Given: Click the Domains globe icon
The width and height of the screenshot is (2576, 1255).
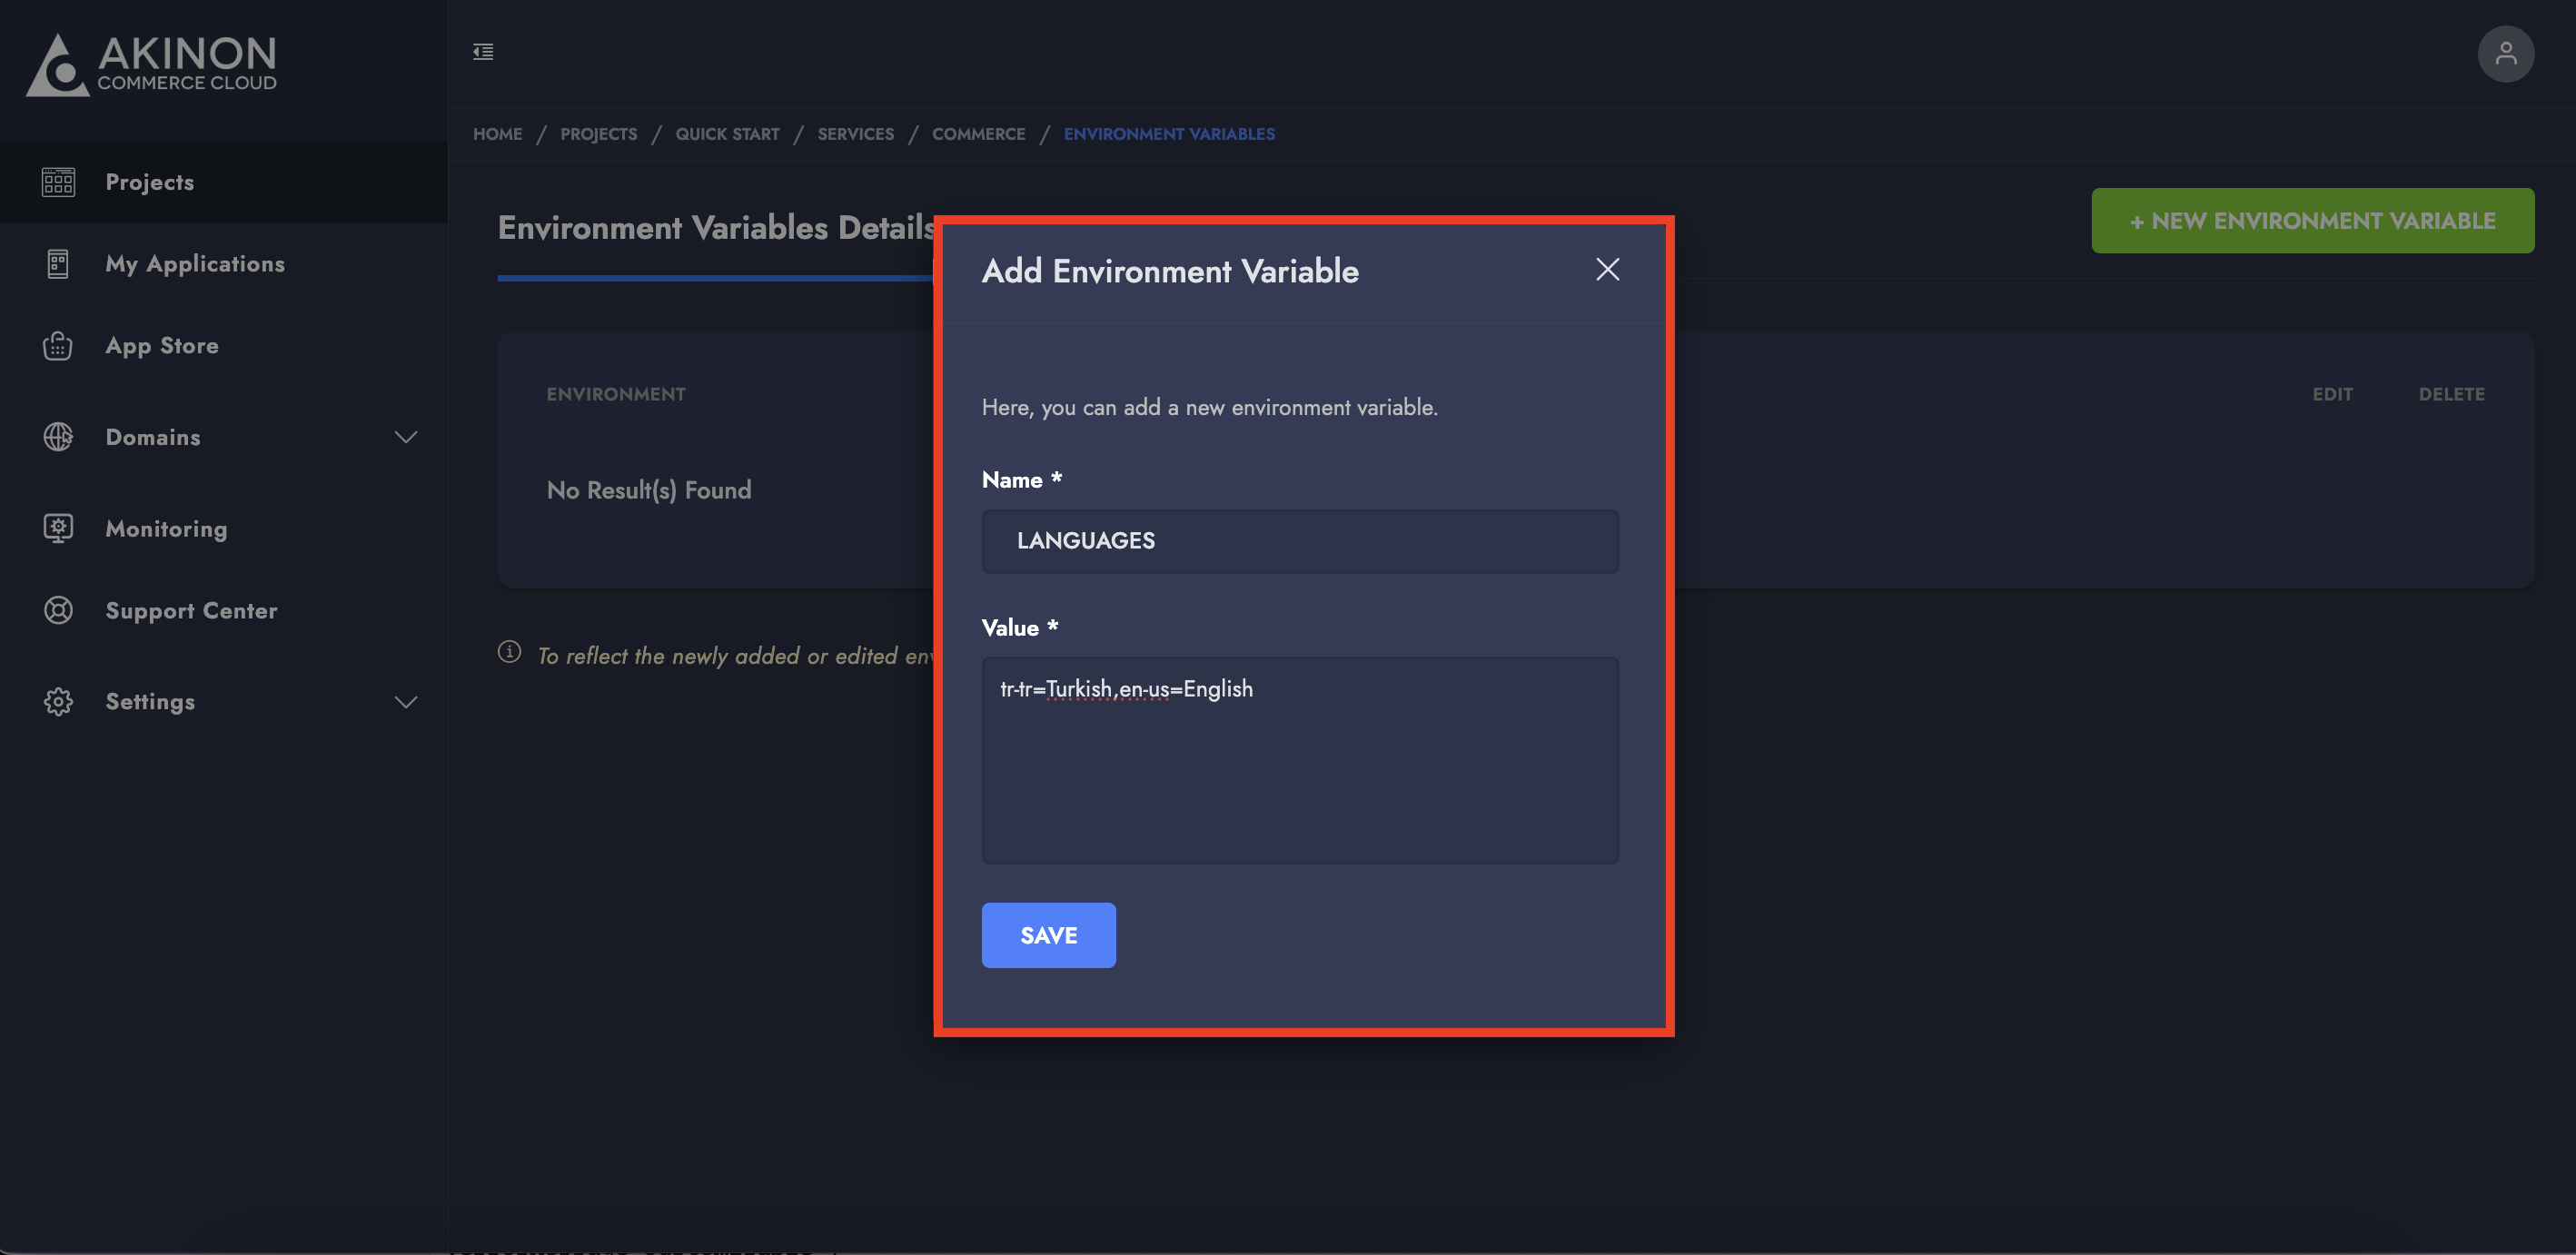Looking at the screenshot, I should click(58, 437).
